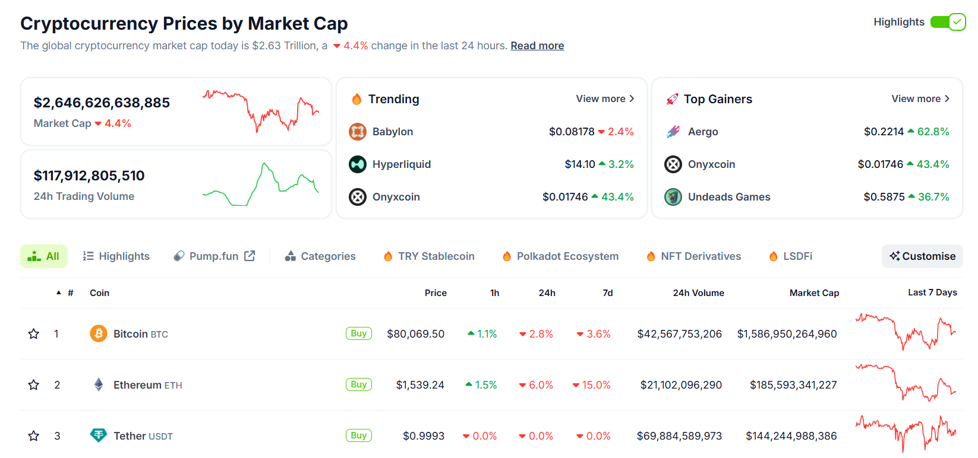Follow the Read more link
This screenshot has width=978, height=458.
point(537,46)
